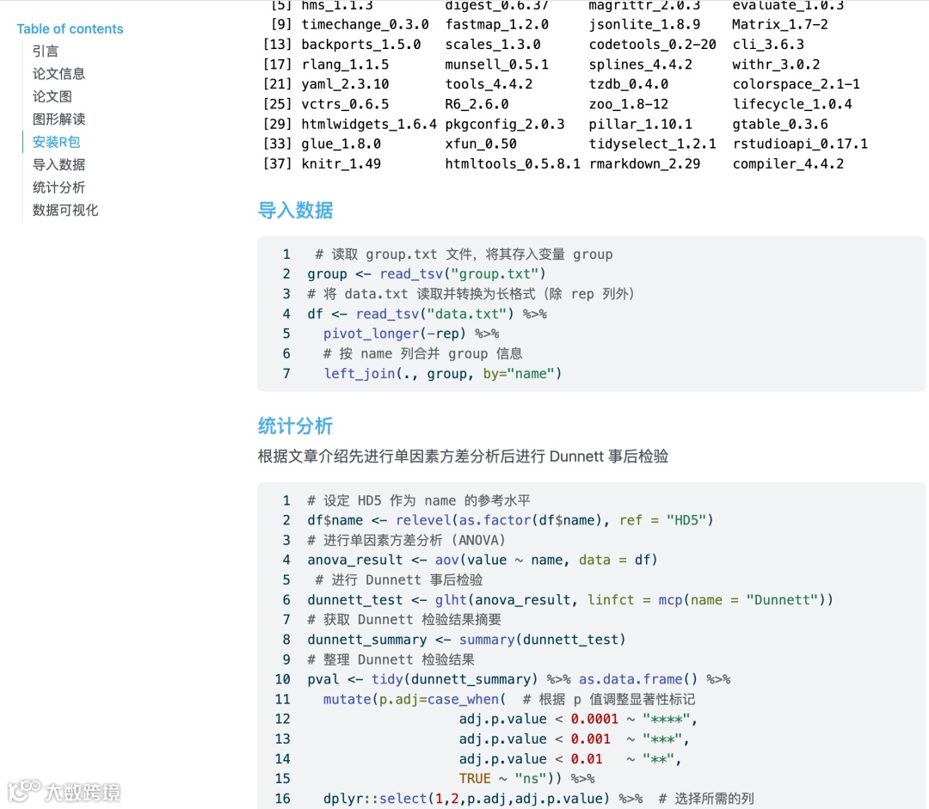Viewport: 929px width, 809px height.
Task: Click the 统计分析 section heading
Action: point(295,426)
